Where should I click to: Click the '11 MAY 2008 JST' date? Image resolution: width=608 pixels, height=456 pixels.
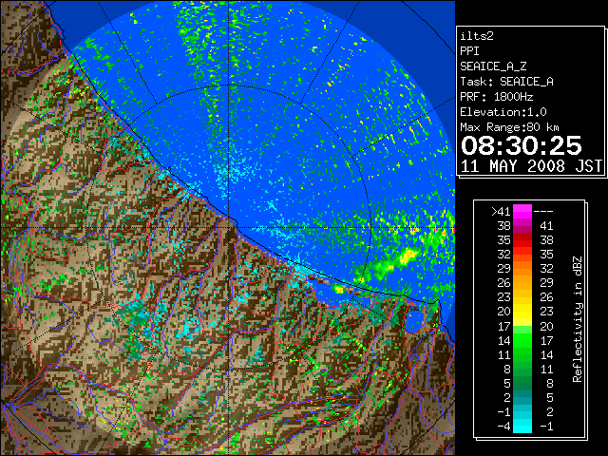tap(531, 166)
